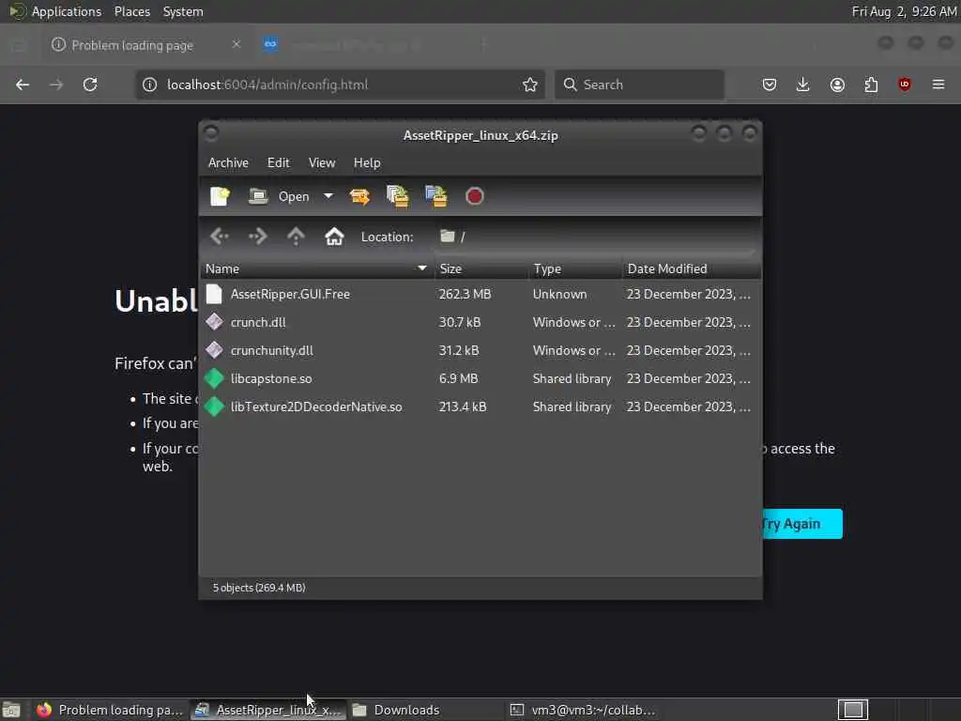The height and width of the screenshot is (721, 961).
Task: Click the 262.3 MB size cell
Action: tap(465, 294)
